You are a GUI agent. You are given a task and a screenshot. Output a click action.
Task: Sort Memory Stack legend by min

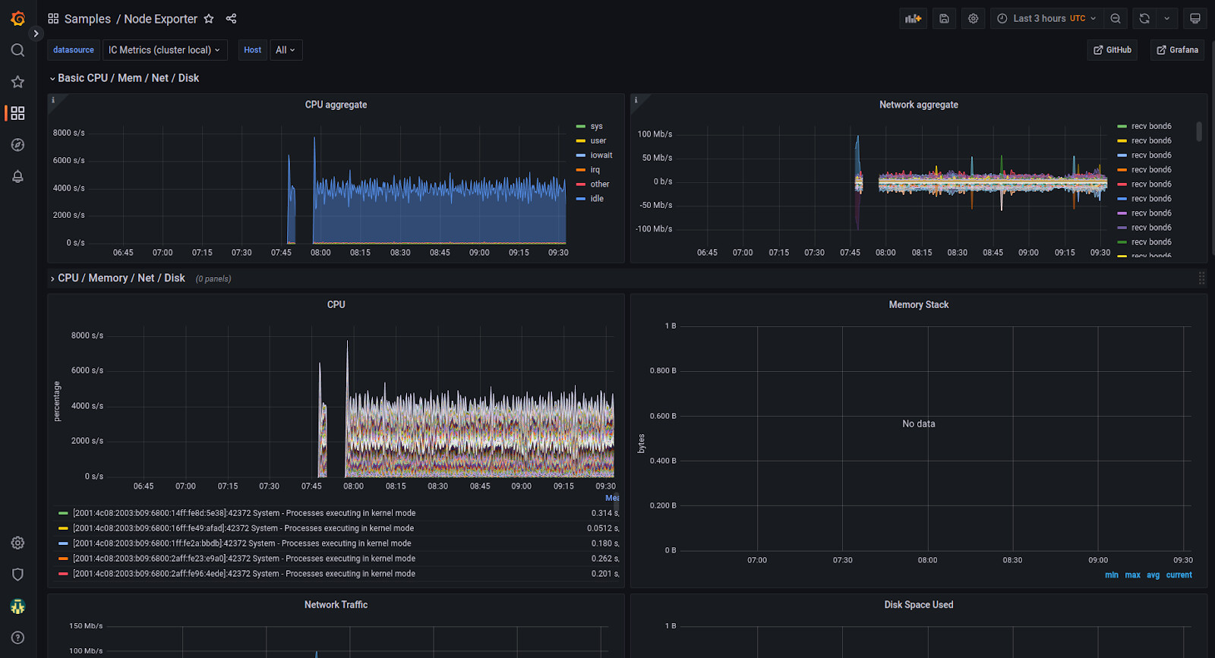1112,575
